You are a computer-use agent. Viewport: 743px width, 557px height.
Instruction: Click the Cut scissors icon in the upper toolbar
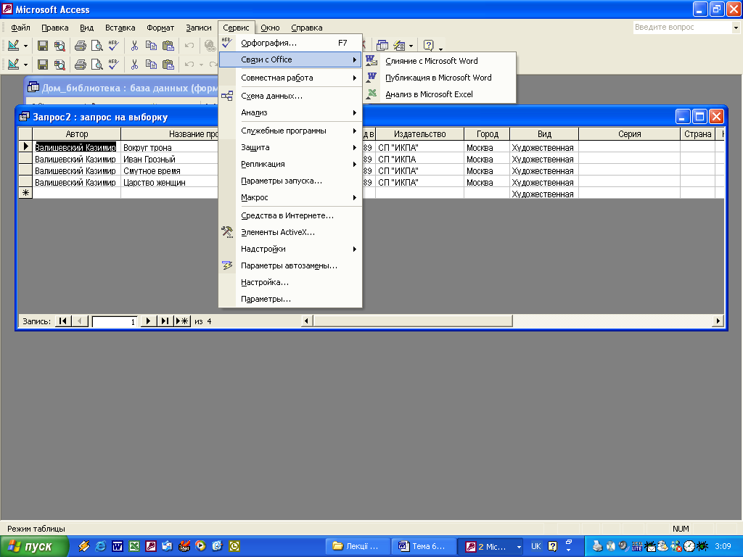click(x=134, y=46)
